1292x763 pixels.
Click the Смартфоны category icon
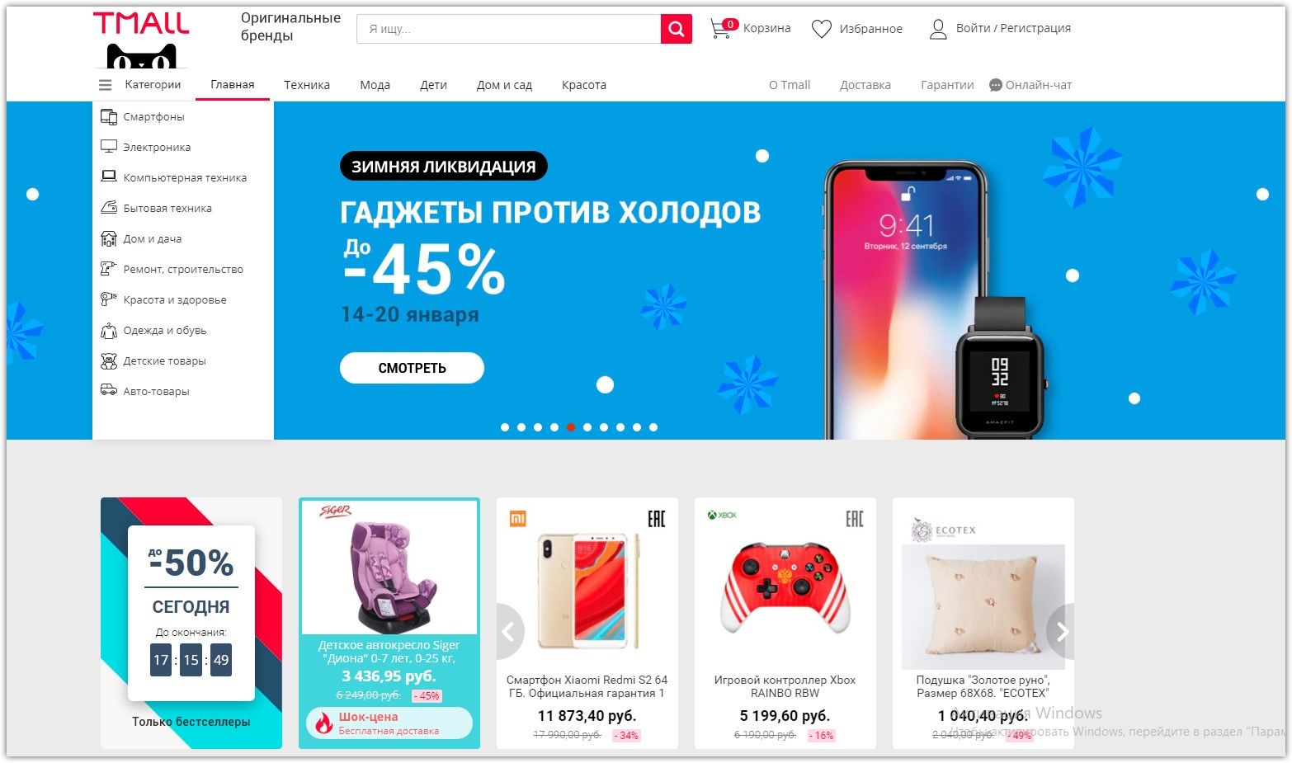(x=109, y=117)
